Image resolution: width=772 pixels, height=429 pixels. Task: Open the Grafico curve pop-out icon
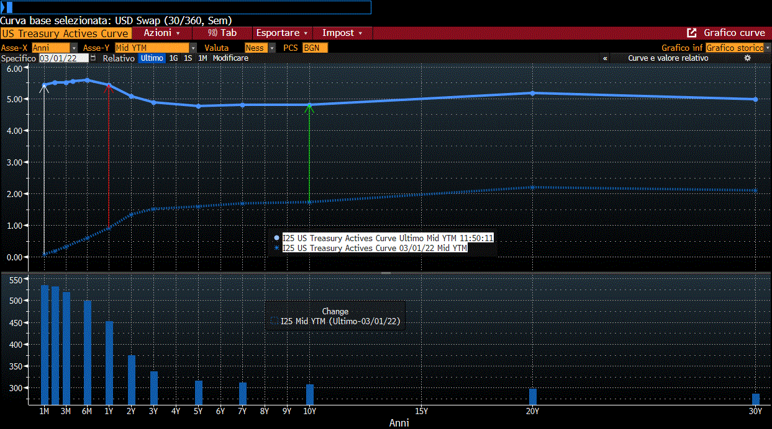[691, 33]
